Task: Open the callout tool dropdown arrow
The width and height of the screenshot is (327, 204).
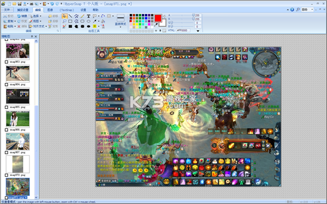Action: coord(98,16)
